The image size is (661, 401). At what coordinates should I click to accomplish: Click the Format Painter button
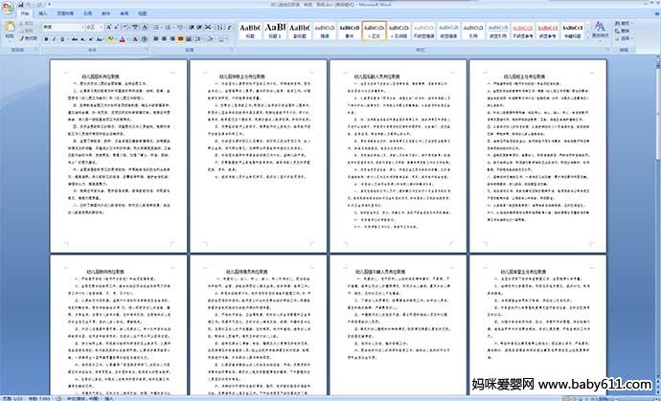[x=29, y=38]
